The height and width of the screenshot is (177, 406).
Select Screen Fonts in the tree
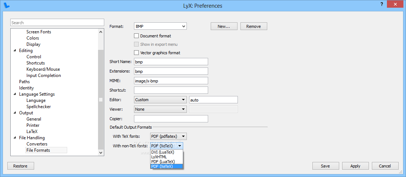click(x=39, y=32)
